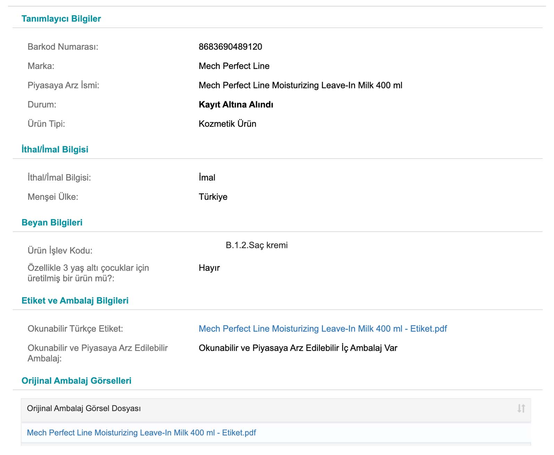Image resolution: width=554 pixels, height=455 pixels.
Task: Click the Orijinal Ambalaj Görsel Dosyası column header
Action: (84, 408)
